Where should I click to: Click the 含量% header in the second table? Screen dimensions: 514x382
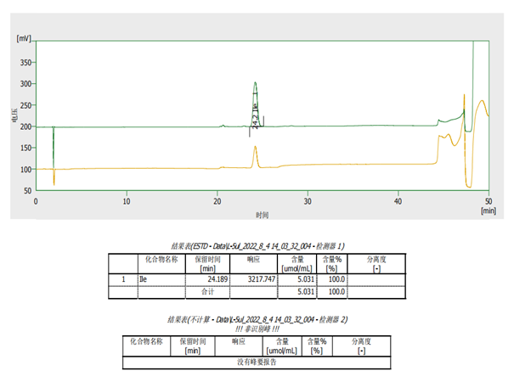click(x=317, y=346)
